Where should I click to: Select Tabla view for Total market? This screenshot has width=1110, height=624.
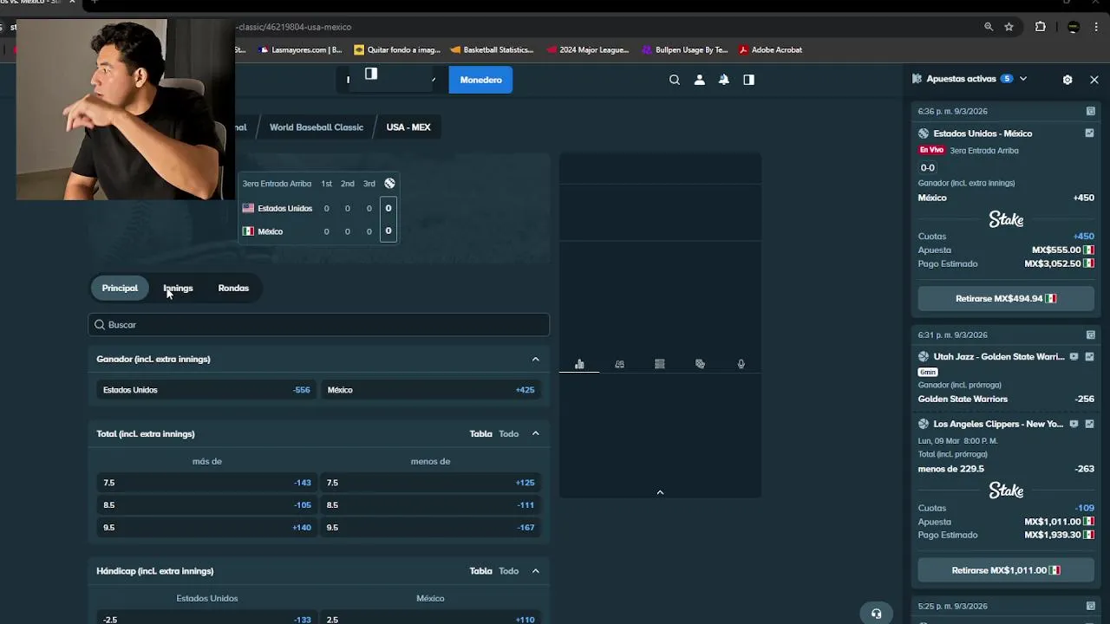(480, 433)
